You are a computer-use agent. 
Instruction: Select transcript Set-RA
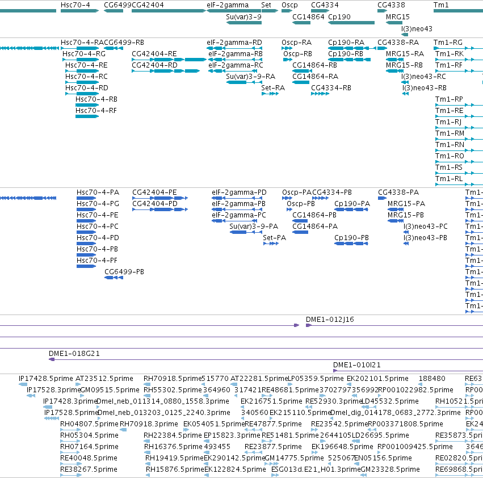[x=273, y=88]
